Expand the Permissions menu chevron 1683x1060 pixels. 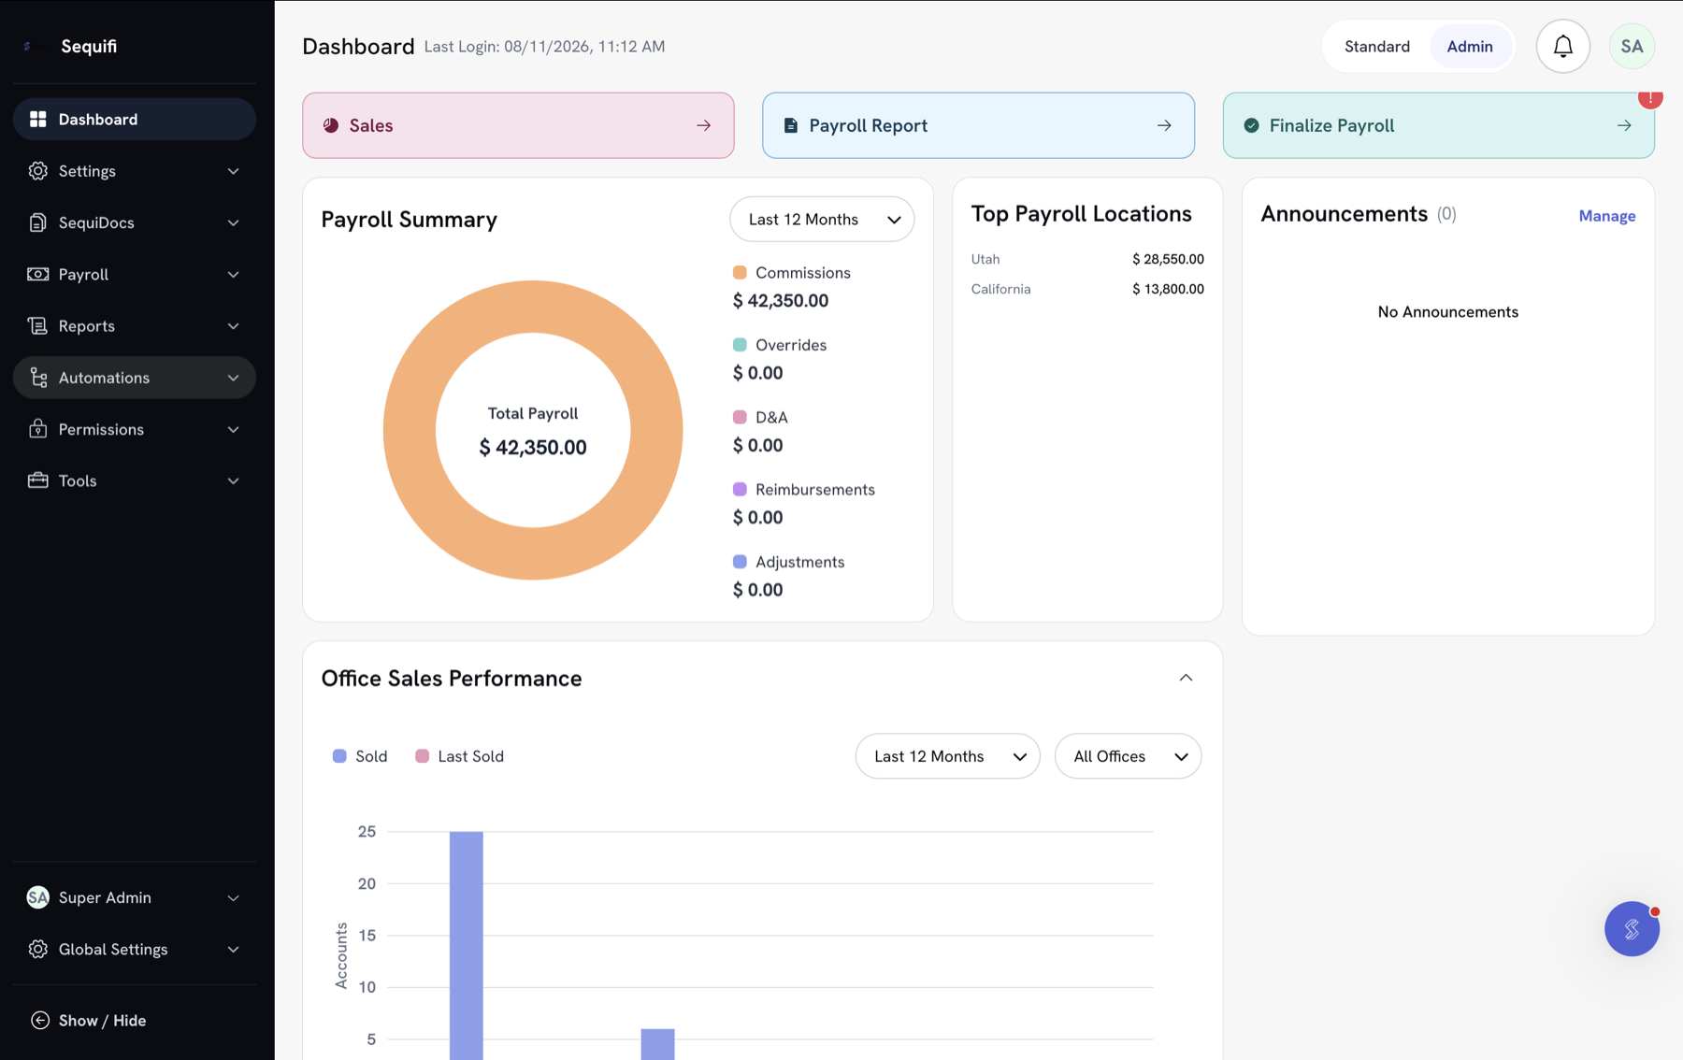(233, 429)
